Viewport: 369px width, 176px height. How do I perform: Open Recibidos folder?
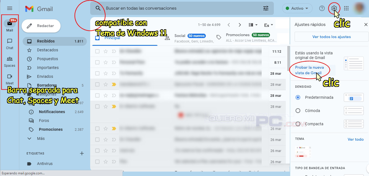coord(55,41)
